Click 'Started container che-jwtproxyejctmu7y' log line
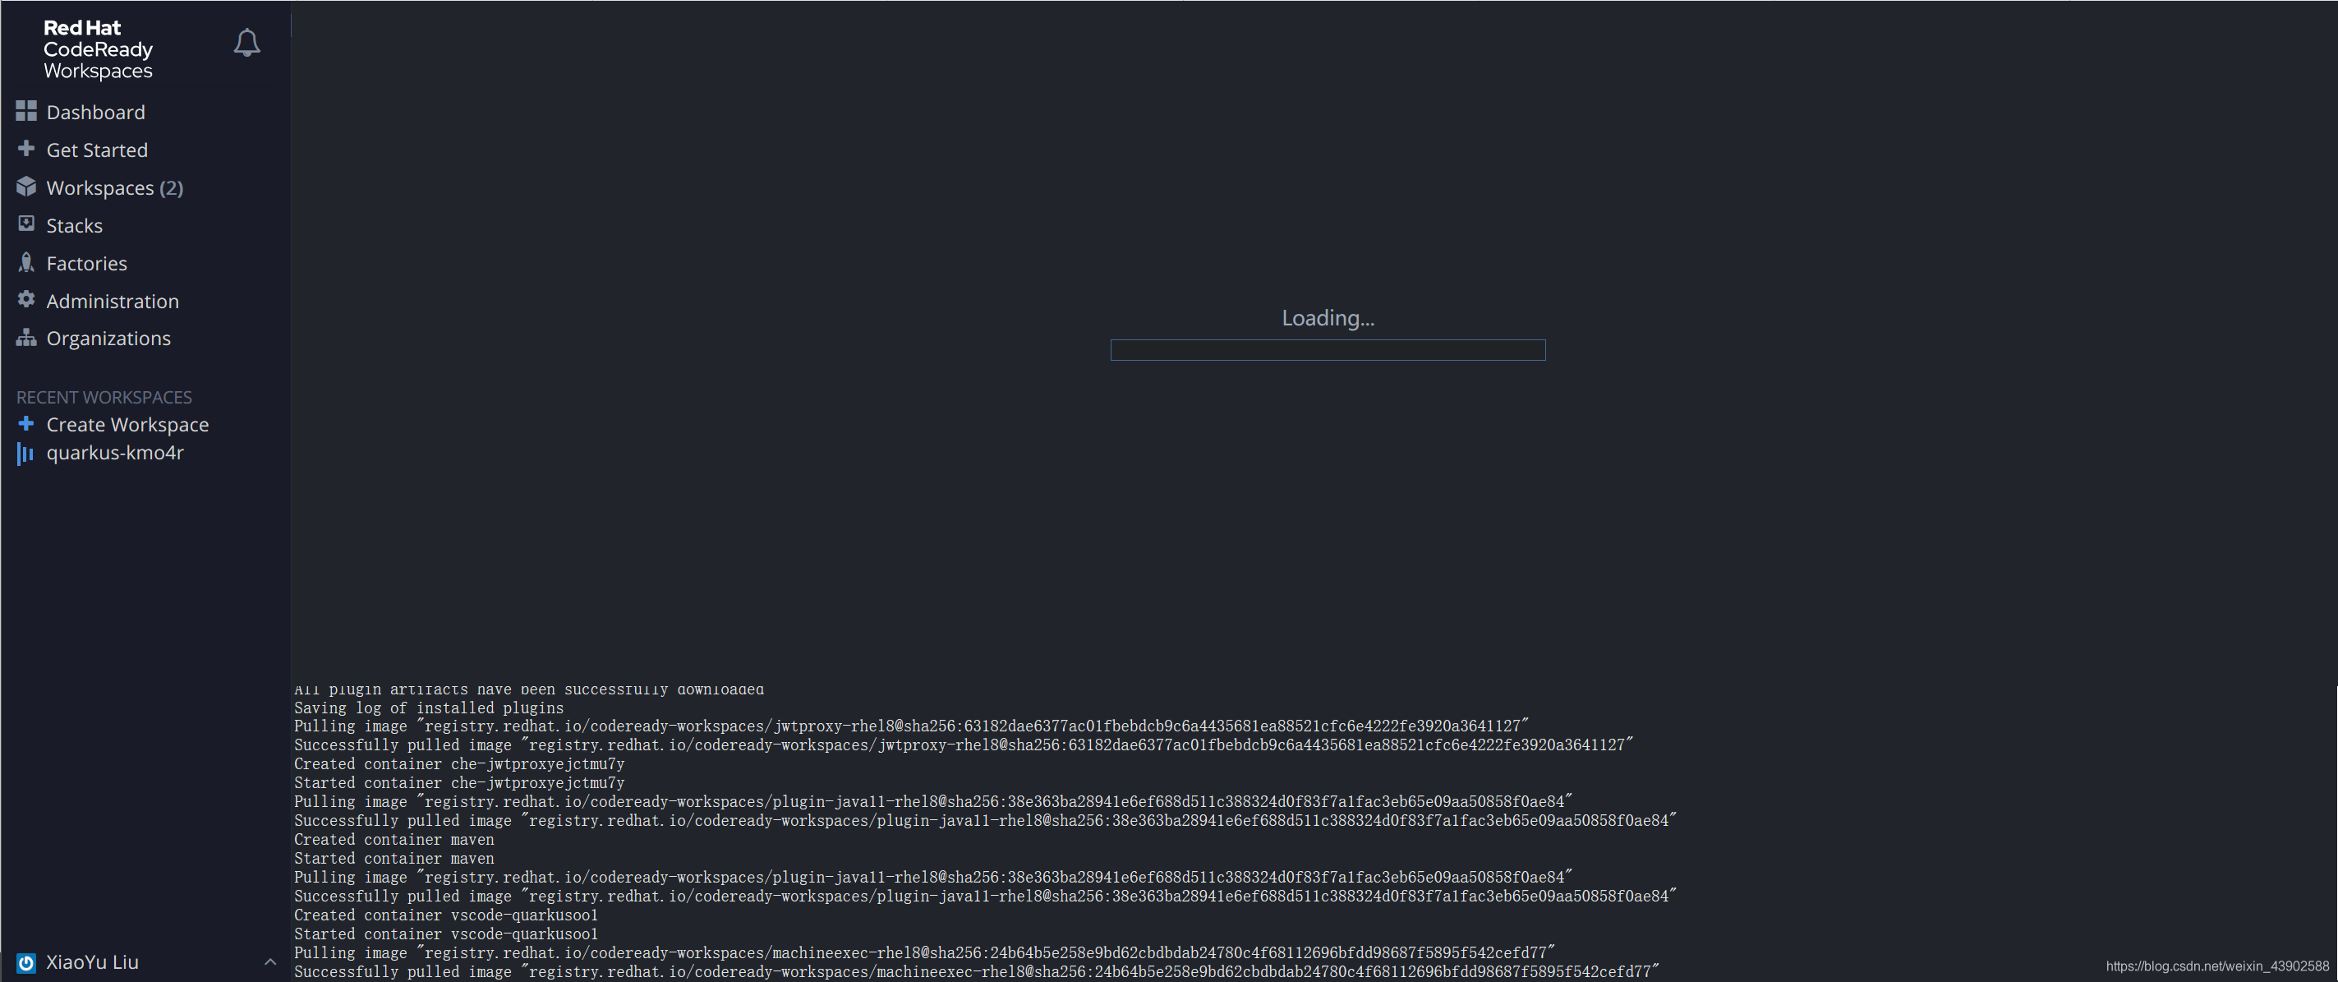 coord(459,783)
